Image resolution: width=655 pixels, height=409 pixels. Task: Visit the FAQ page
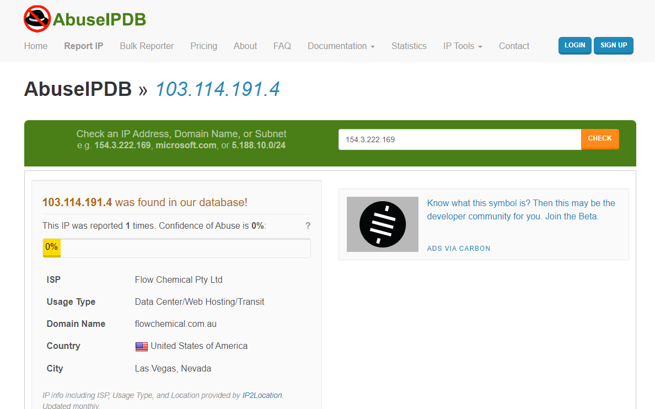tap(282, 46)
